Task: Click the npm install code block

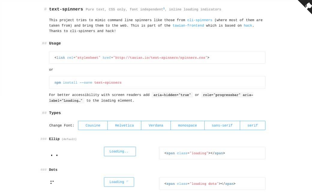Action: point(157,82)
